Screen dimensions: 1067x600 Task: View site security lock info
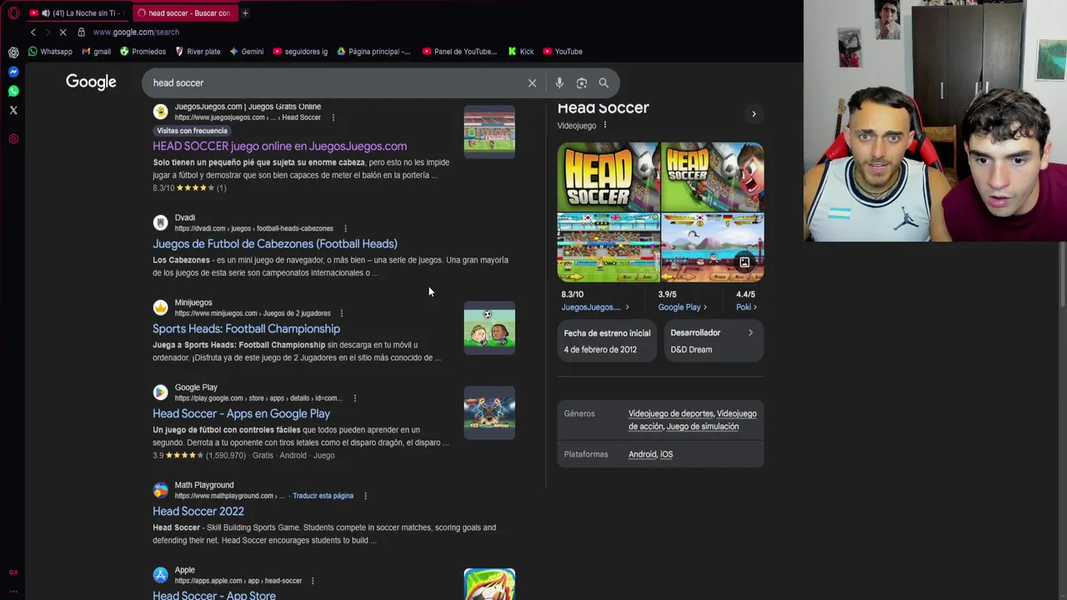pos(81,32)
